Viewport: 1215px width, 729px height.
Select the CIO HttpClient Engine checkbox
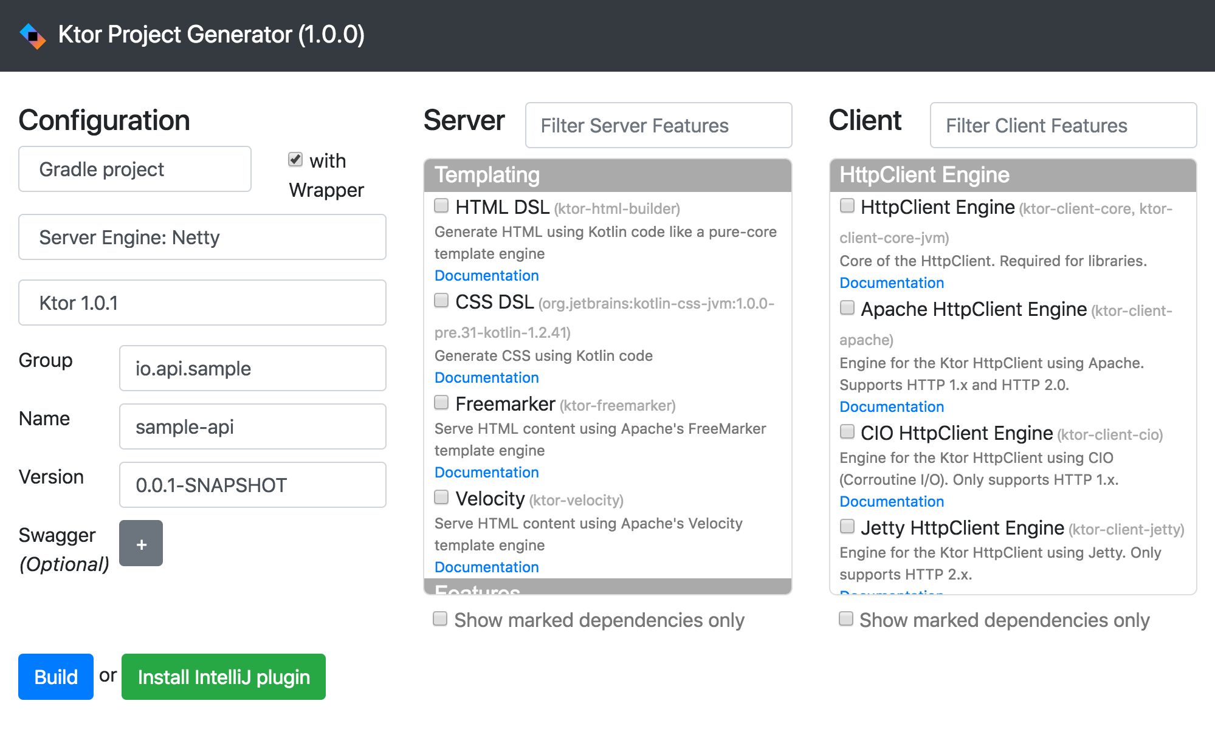pyautogui.click(x=847, y=432)
